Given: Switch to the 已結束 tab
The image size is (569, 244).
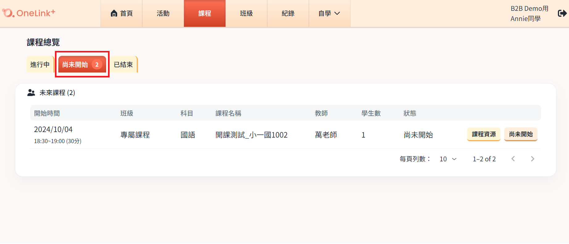Looking at the screenshot, I should (x=124, y=64).
